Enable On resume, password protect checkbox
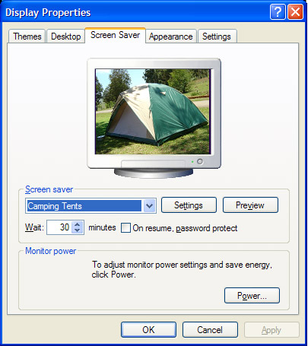 pyautogui.click(x=125, y=227)
